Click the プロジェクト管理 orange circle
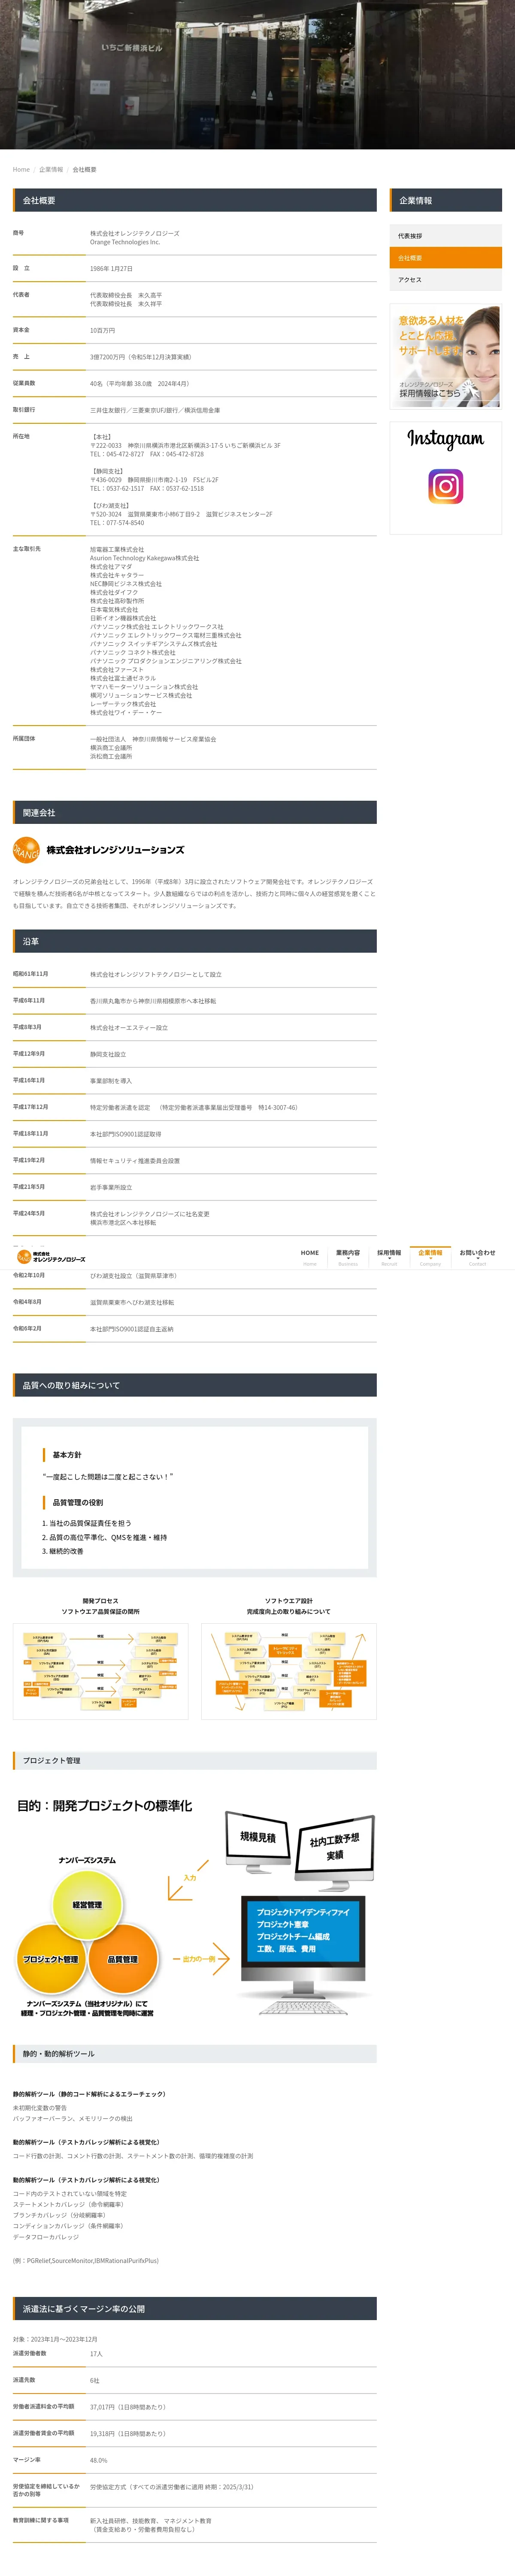This screenshot has width=515, height=2576. point(51,1959)
